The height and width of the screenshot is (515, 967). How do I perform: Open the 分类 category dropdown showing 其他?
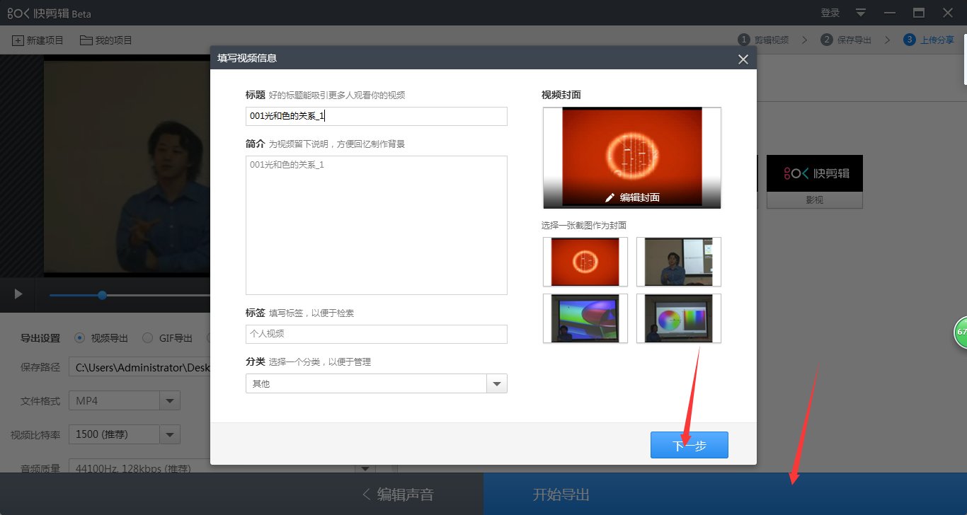498,383
